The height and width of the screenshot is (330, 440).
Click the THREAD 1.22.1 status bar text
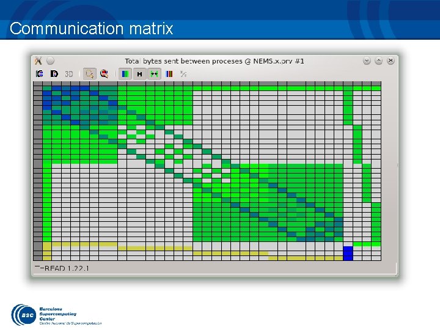click(x=62, y=268)
